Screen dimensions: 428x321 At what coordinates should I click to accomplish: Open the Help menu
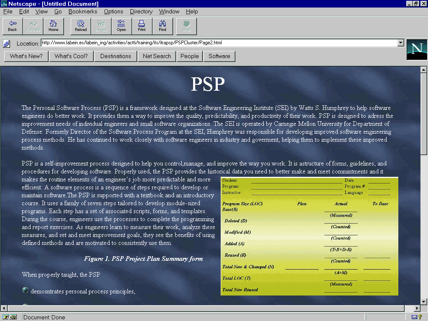pyautogui.click(x=192, y=11)
